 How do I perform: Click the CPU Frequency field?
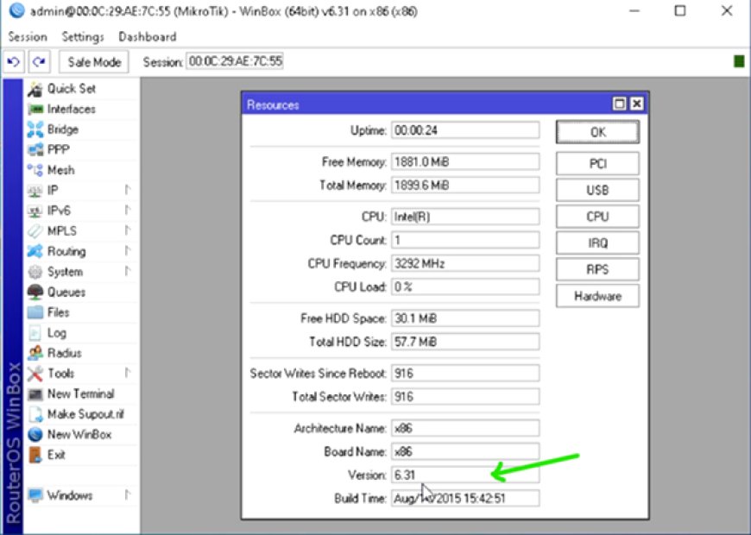click(465, 263)
